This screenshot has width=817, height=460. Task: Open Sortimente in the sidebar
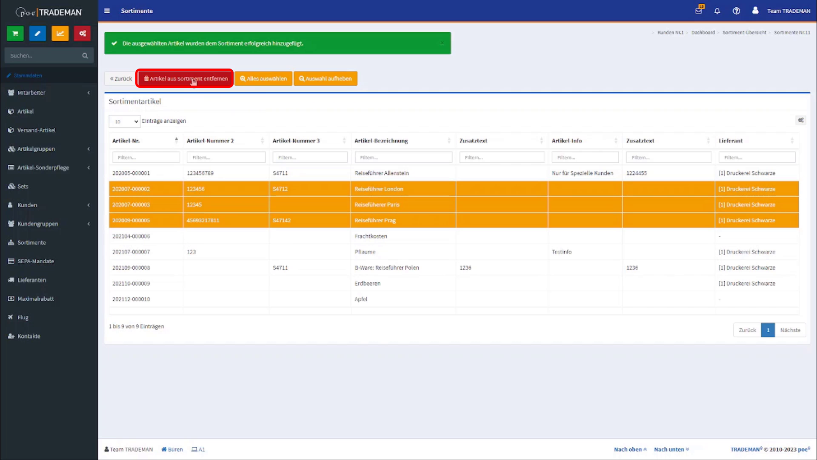(49, 242)
